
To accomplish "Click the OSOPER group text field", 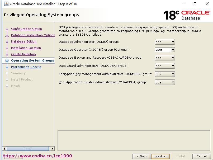I will [x=163, y=50].
